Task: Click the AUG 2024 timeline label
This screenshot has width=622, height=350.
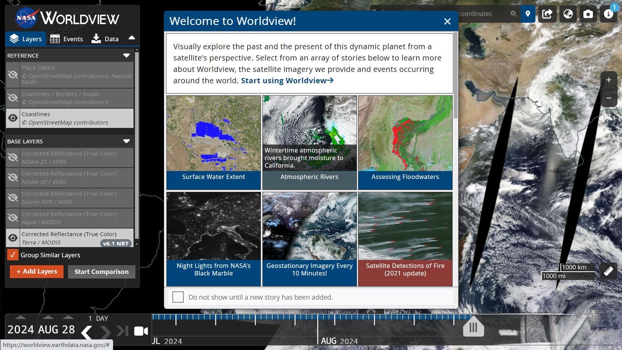Action: tap(339, 341)
